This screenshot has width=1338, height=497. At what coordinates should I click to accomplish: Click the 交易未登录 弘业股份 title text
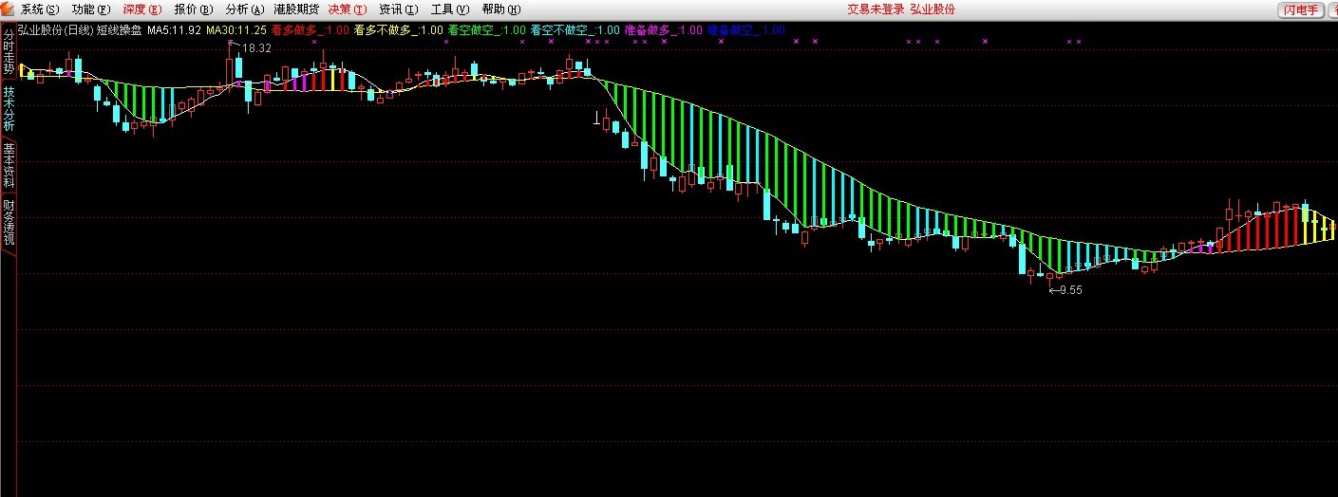[x=901, y=9]
